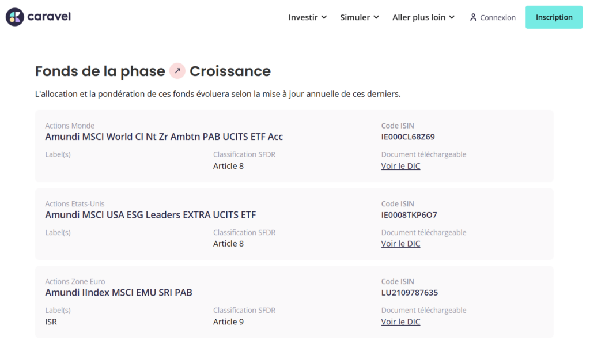This screenshot has width=590, height=359.
Task: Open the Investir menu
Action: [x=308, y=17]
